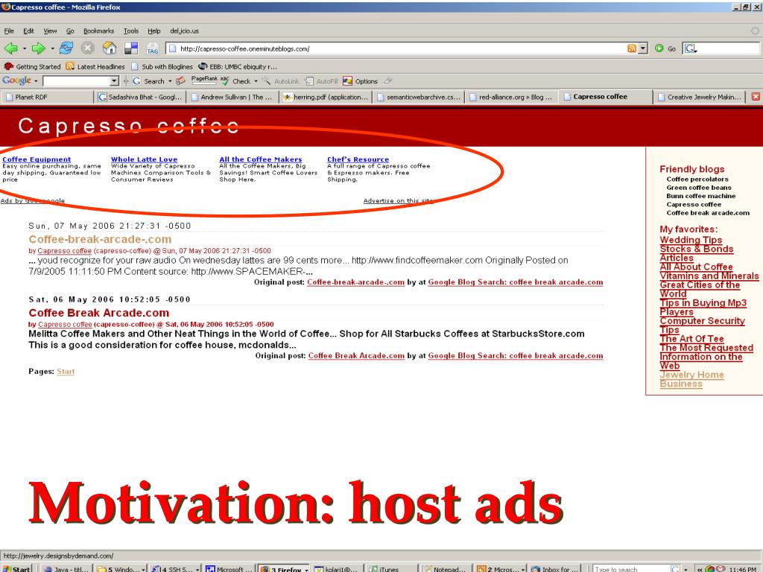Switch to the Planet RDF tab

[x=47, y=97]
